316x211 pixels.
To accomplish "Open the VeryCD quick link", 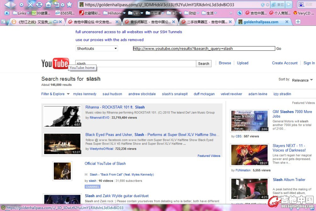I will 303,13.
